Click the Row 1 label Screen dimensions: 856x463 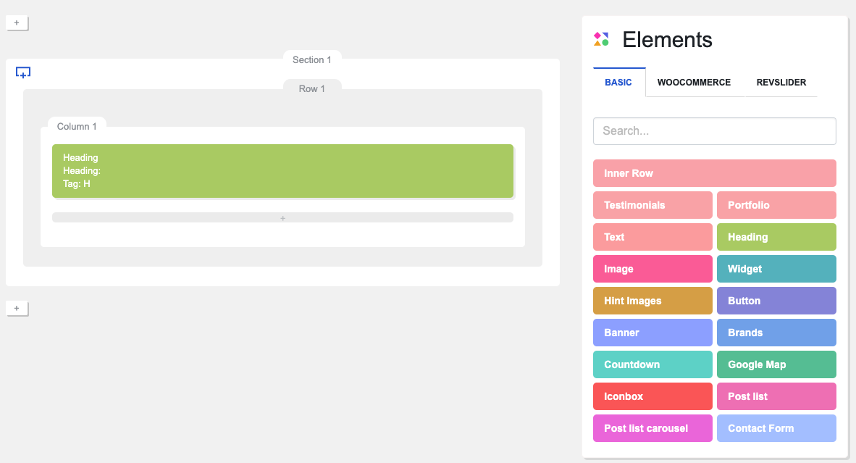click(311, 88)
